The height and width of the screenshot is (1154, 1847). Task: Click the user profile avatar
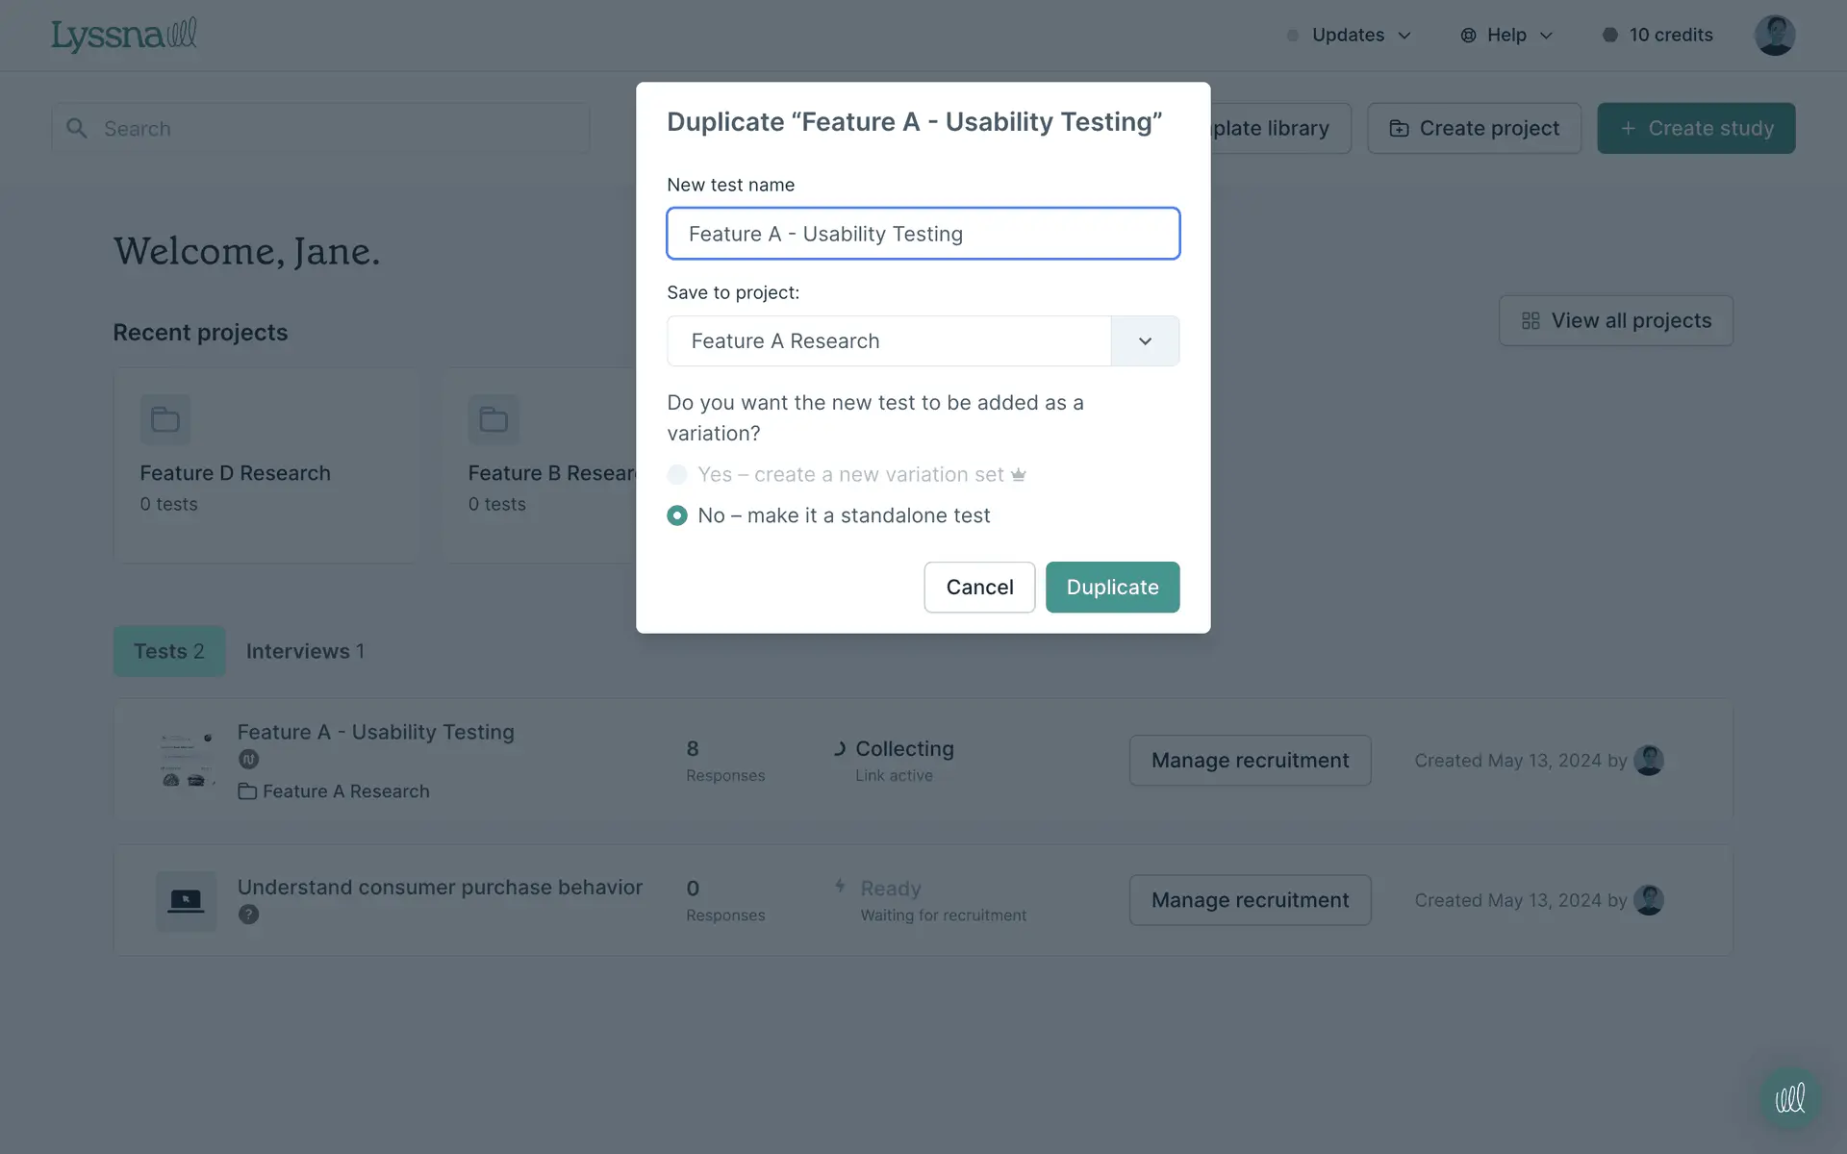1774,36
